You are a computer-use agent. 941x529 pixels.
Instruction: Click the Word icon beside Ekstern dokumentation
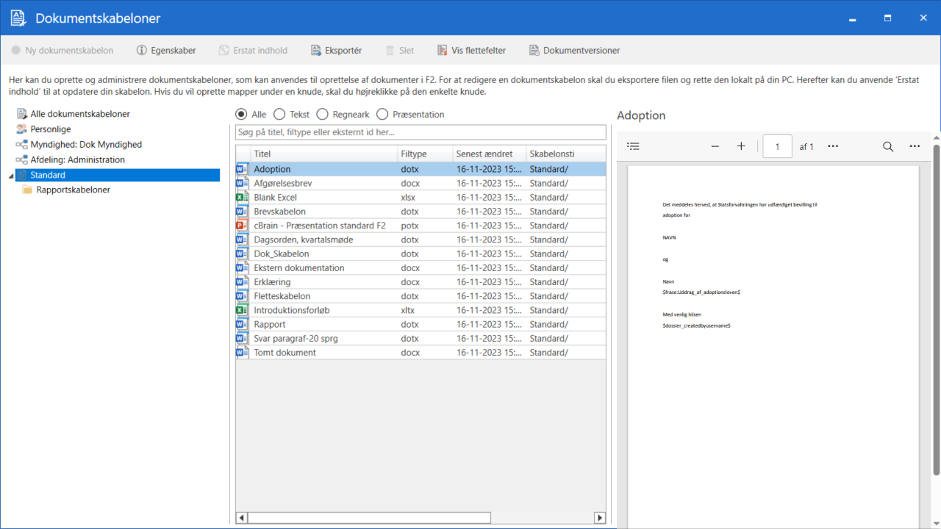click(x=242, y=267)
